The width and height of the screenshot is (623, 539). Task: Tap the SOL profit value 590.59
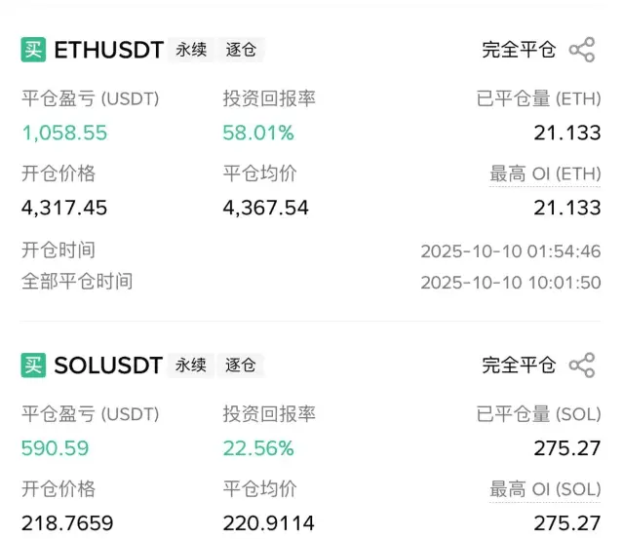55,448
